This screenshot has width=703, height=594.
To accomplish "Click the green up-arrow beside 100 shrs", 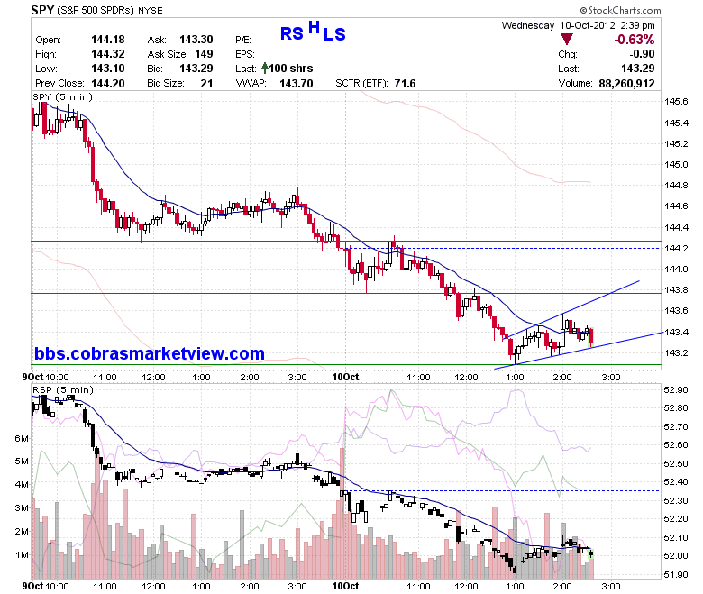I will 264,69.
